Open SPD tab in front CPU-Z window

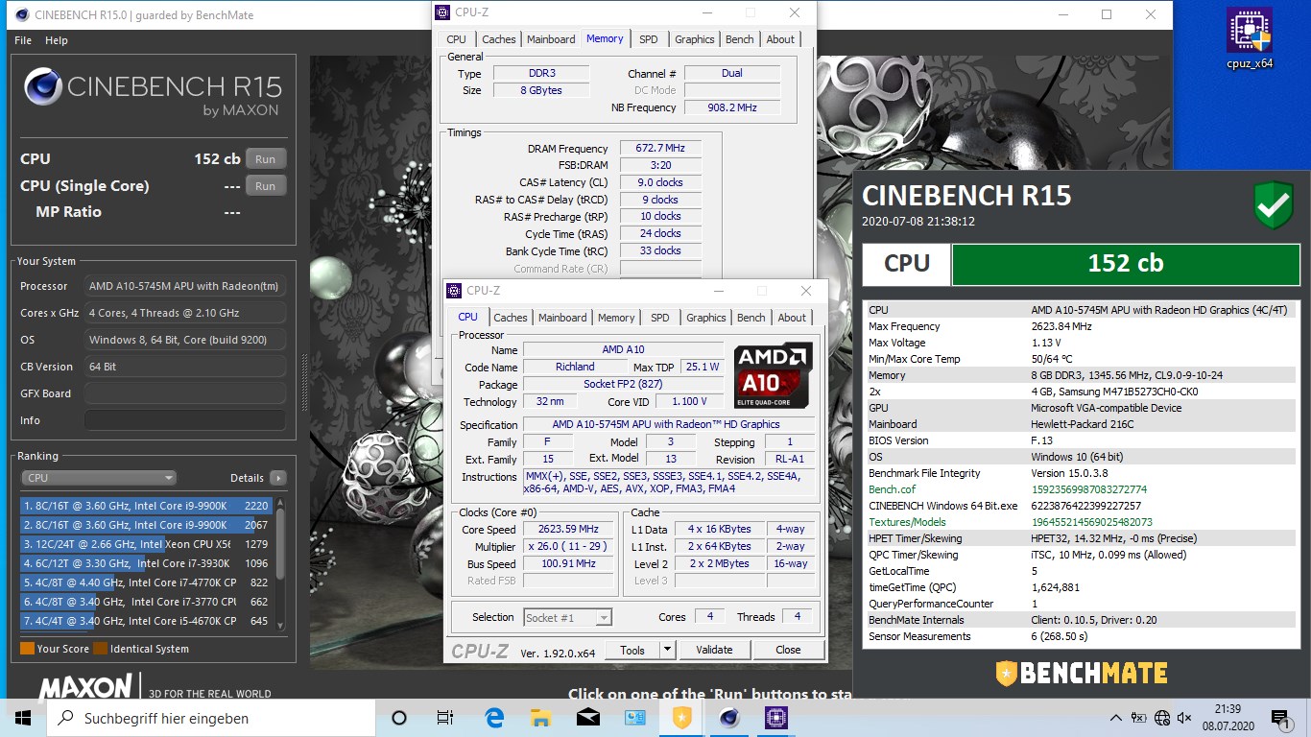pyautogui.click(x=660, y=318)
